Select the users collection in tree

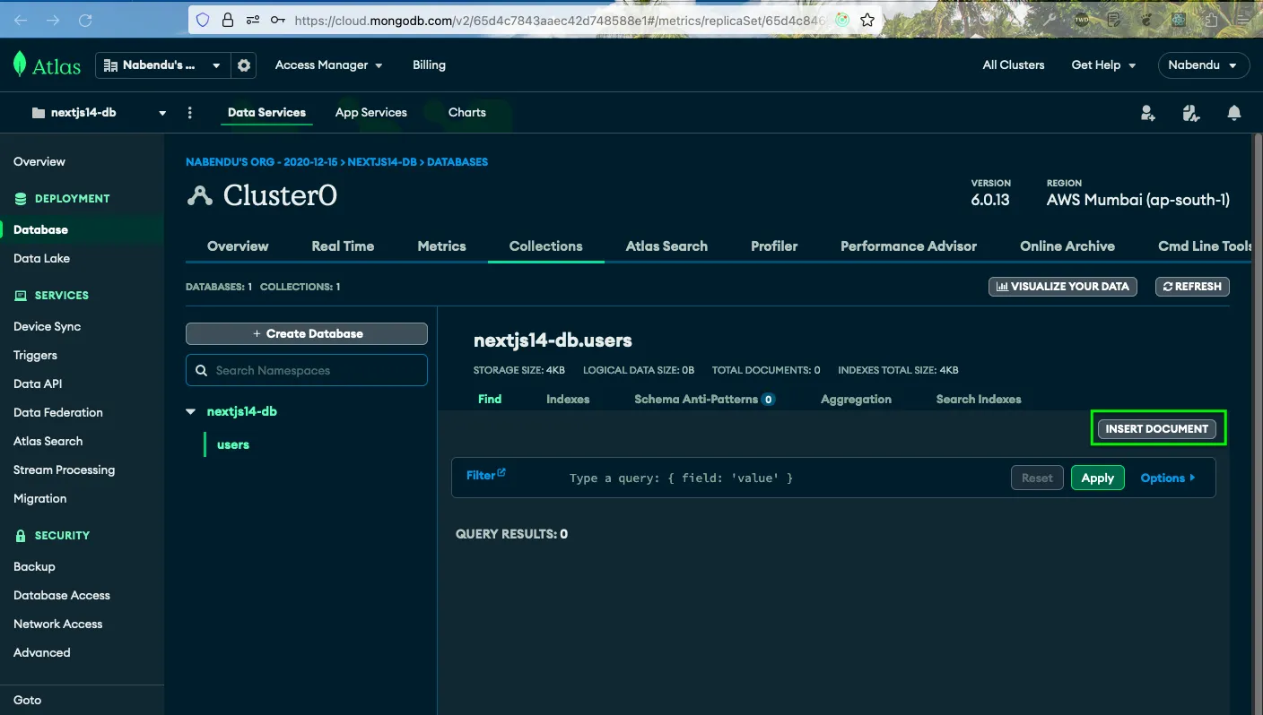point(233,444)
